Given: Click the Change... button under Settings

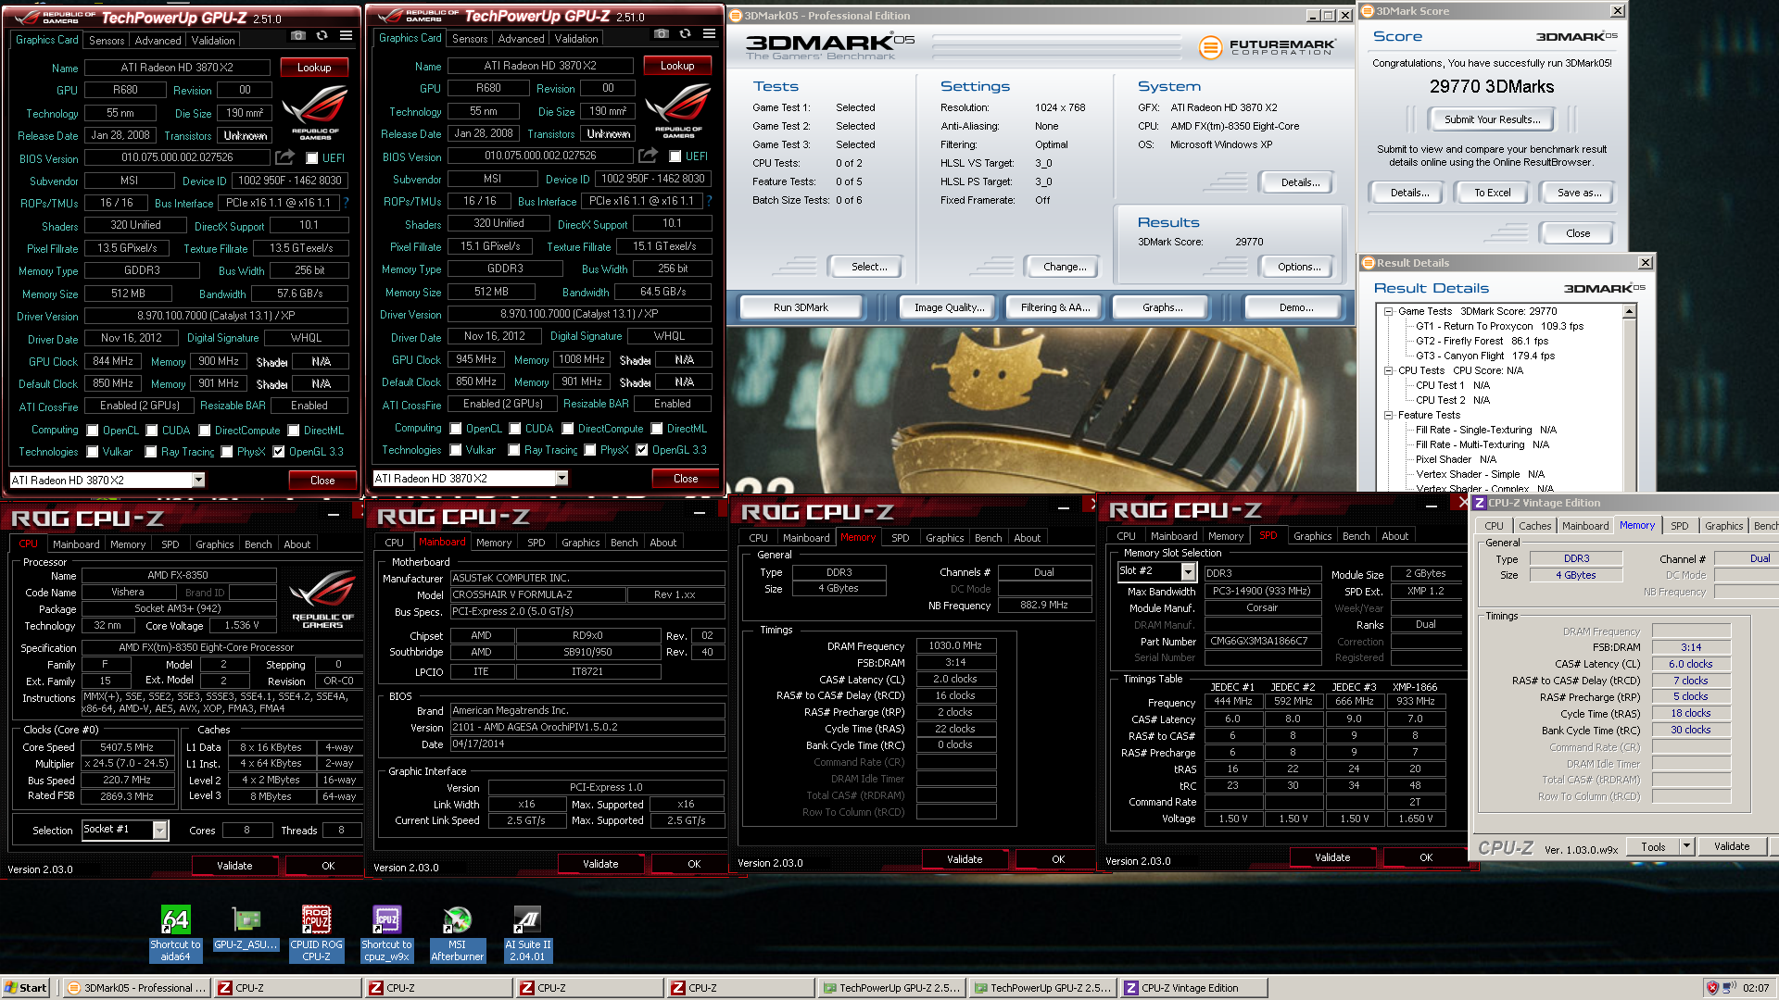Looking at the screenshot, I should (x=1064, y=267).
